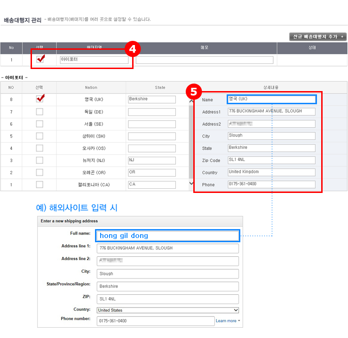348x338 pixels.
Task: Open the Learn more link
Action: 226,321
